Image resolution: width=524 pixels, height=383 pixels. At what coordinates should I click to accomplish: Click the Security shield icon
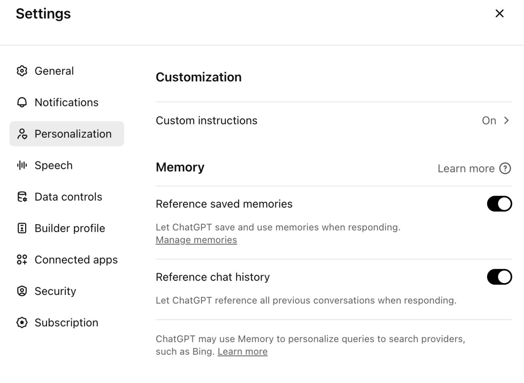pos(22,291)
